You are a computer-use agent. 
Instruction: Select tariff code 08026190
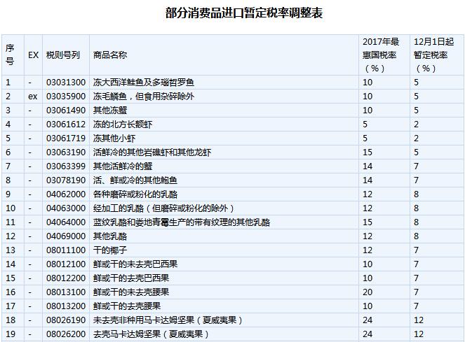click(66, 320)
